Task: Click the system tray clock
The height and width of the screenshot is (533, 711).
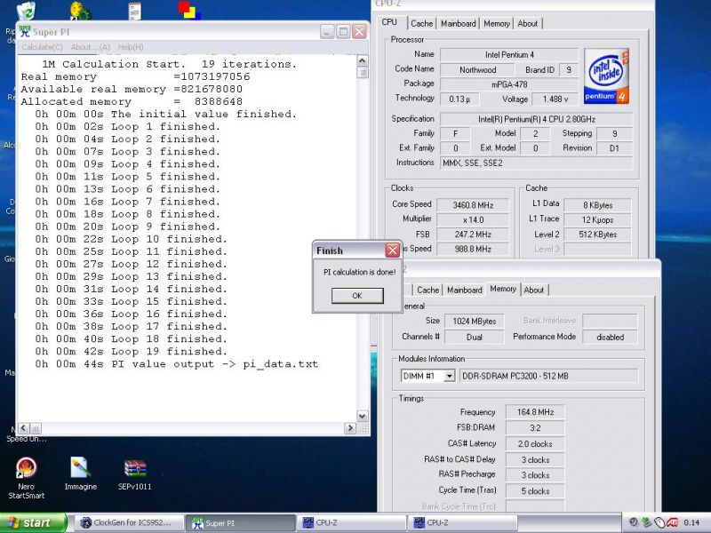Action: (692, 522)
